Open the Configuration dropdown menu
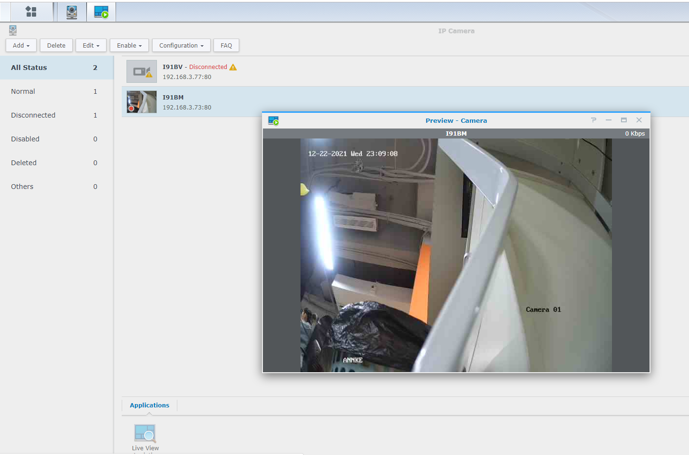 tap(181, 46)
